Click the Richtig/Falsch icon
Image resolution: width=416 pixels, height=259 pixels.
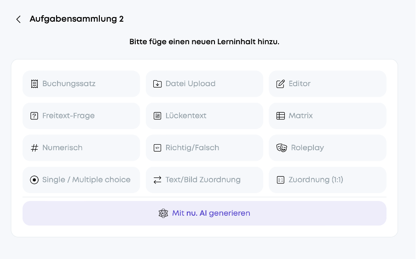pyautogui.click(x=157, y=147)
